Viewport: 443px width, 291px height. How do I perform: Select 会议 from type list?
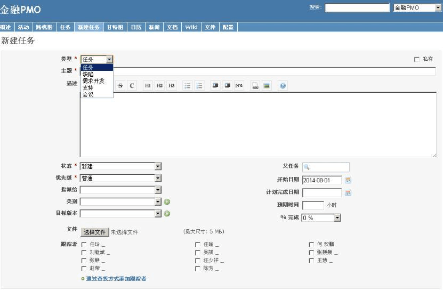97,94
